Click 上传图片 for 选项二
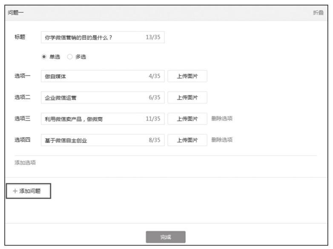This screenshot has width=333, height=249. pos(187,97)
